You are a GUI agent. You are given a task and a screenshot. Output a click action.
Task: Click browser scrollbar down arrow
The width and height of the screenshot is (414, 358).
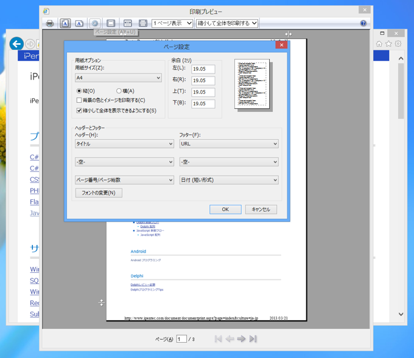click(x=401, y=314)
